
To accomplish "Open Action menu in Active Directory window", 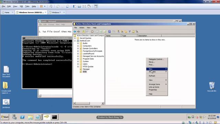I will click(x=82, y=28).
